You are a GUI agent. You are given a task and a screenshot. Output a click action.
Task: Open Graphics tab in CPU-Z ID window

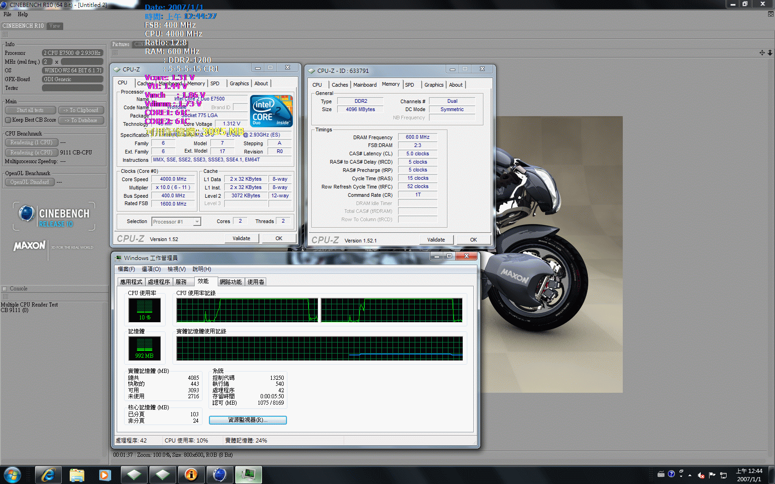pyautogui.click(x=434, y=85)
